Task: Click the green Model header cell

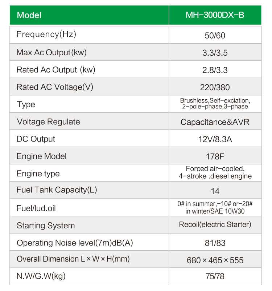Action: 89,15
